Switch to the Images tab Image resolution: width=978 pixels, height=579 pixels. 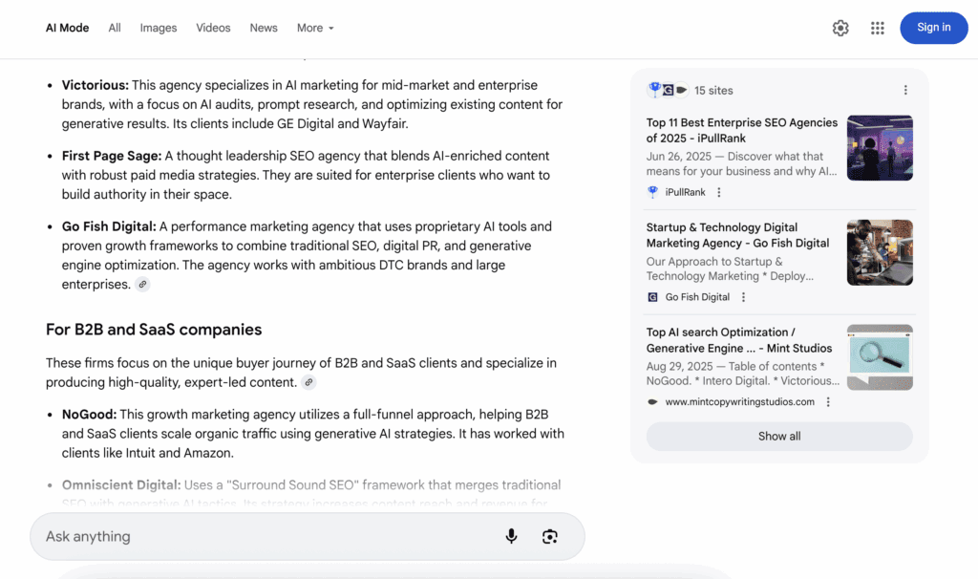pyautogui.click(x=159, y=28)
